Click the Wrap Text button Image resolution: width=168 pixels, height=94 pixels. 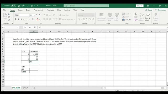(64, 15)
